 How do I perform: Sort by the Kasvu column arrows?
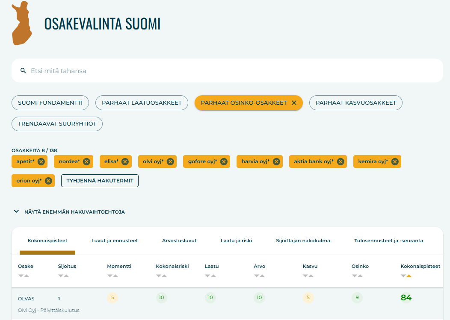[x=308, y=276]
